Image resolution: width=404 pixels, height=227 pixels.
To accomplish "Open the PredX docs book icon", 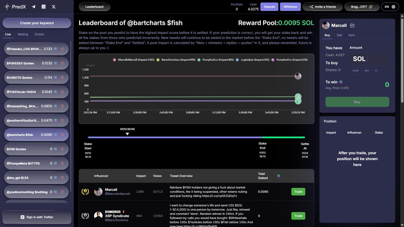I will coord(43,7).
